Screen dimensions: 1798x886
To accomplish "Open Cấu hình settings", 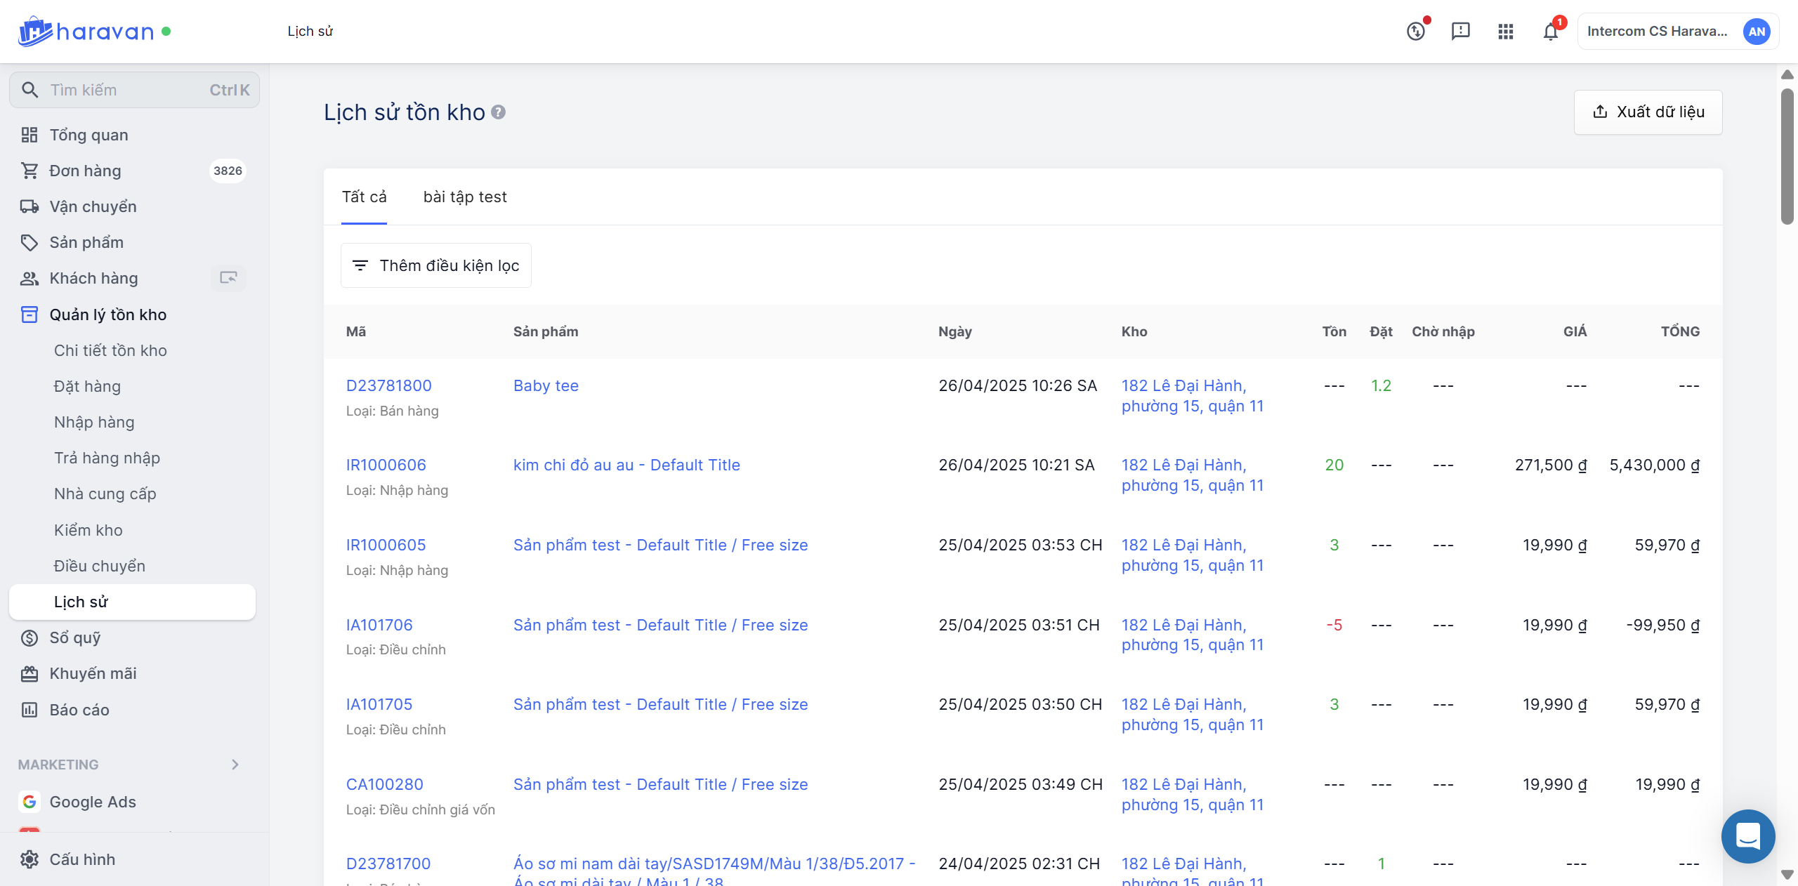I will (82, 859).
